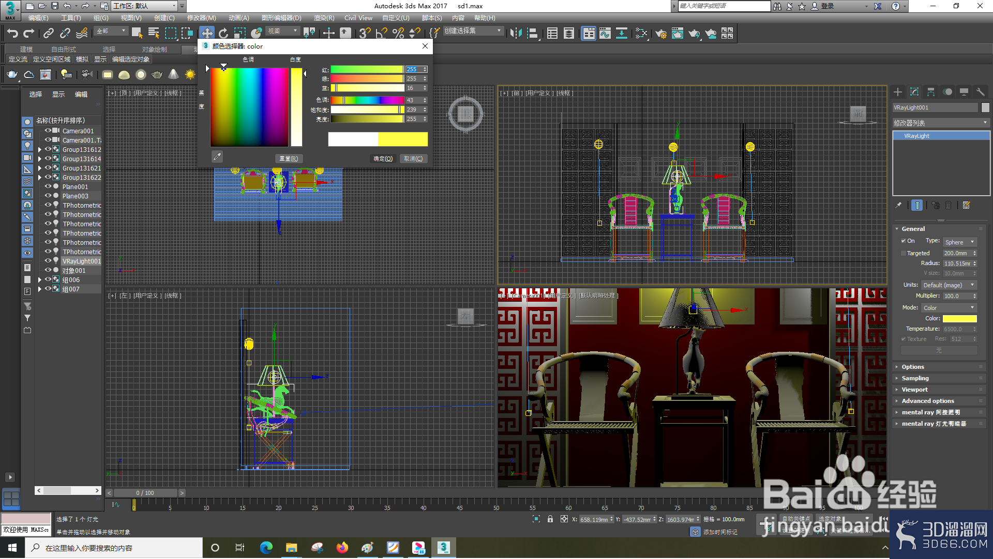Click the yellow Color swatch in General rollout
Screen dimensions: 993x559
click(x=959, y=319)
